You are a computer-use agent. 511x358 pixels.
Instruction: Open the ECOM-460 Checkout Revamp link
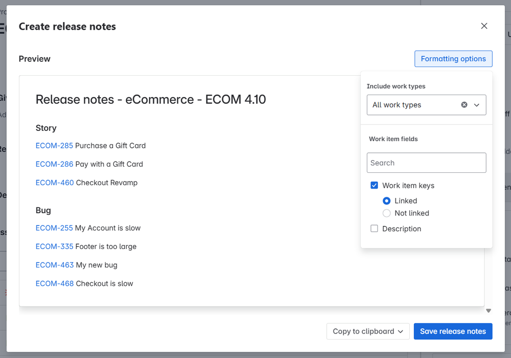[55, 183]
